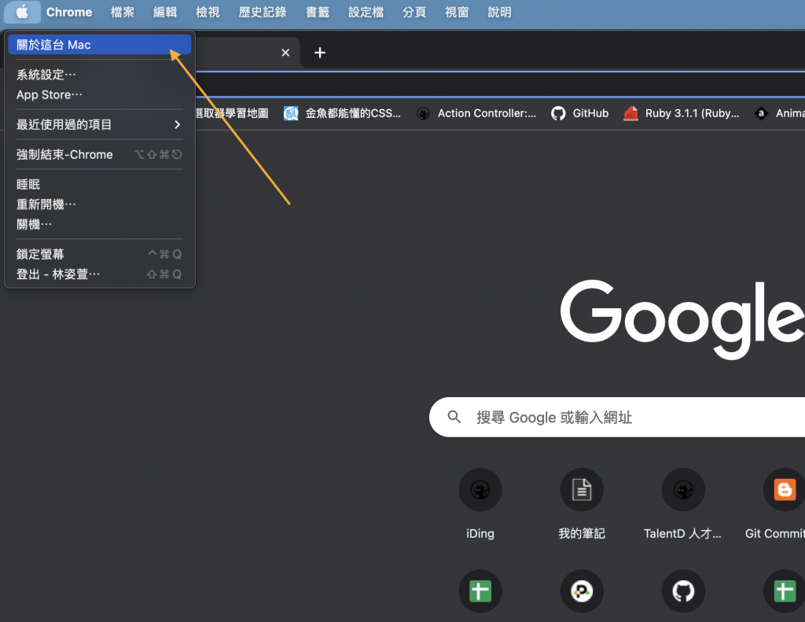
Task: Open the 設定檔 menu
Action: [366, 12]
